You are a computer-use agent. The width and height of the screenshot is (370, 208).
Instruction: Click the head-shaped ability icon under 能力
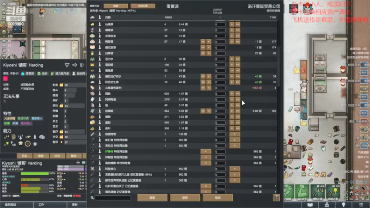point(13,137)
